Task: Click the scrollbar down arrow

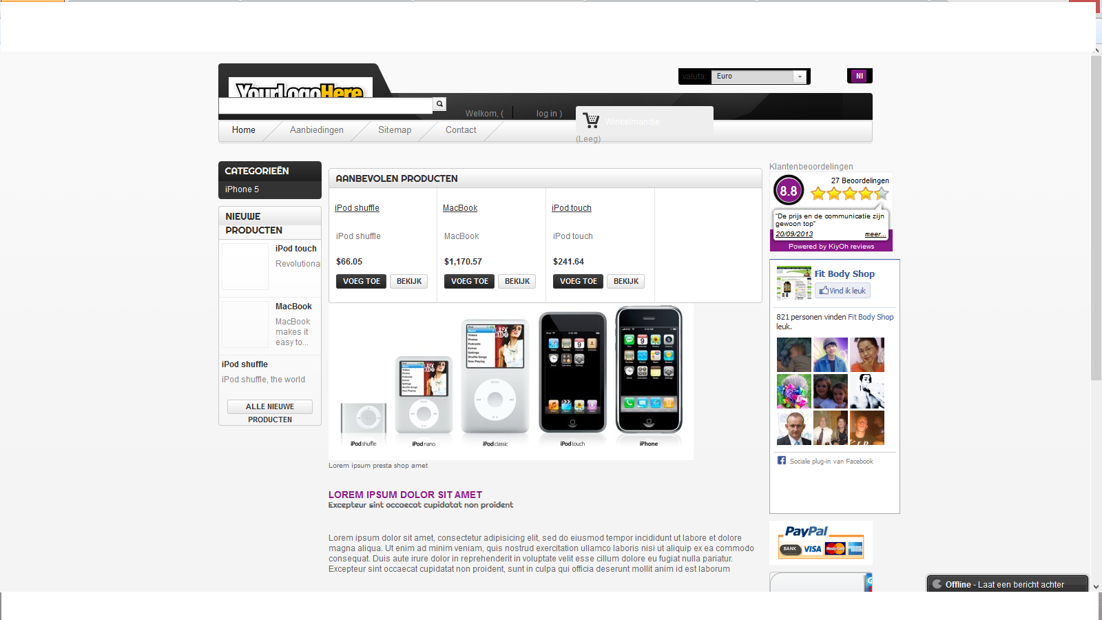Action: pos(1096,587)
